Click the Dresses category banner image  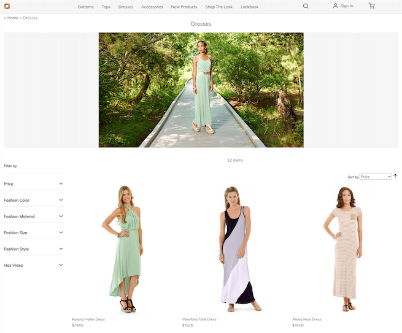pyautogui.click(x=201, y=90)
